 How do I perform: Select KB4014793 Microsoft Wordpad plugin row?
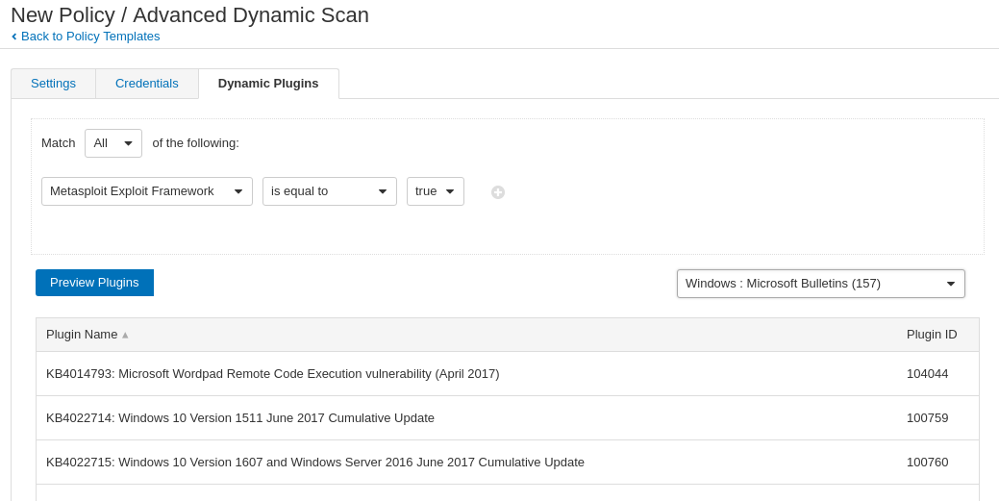pyautogui.click(x=507, y=373)
